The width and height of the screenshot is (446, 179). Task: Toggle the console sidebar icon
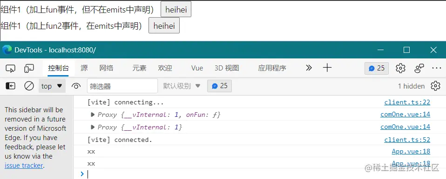point(11,86)
